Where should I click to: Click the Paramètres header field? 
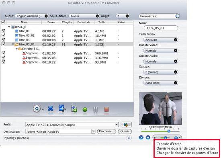pyautogui.click(x=159, y=16)
